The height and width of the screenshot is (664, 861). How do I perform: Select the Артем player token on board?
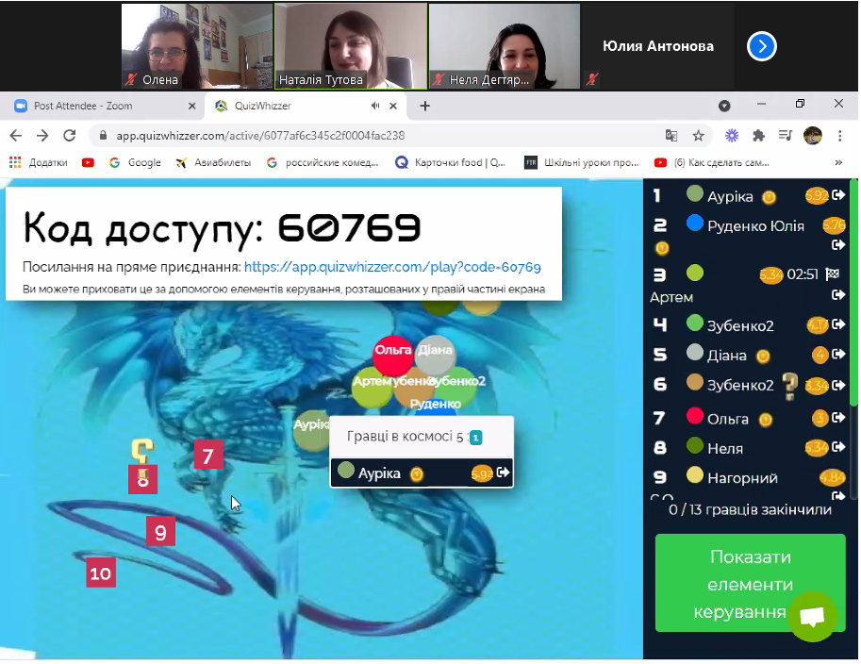pos(372,387)
